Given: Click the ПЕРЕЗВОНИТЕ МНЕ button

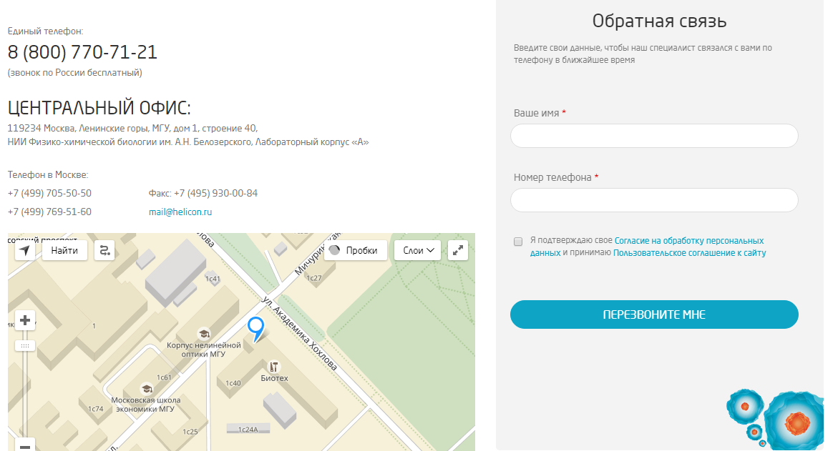Looking at the screenshot, I should coord(654,314).
